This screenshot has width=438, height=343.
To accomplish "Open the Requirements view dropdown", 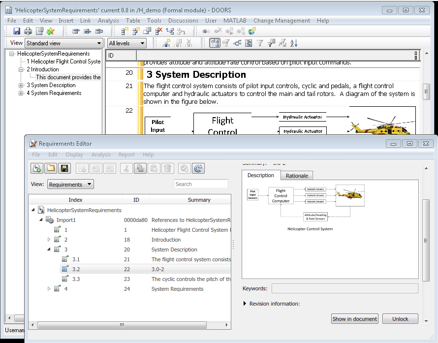I will (x=70, y=185).
